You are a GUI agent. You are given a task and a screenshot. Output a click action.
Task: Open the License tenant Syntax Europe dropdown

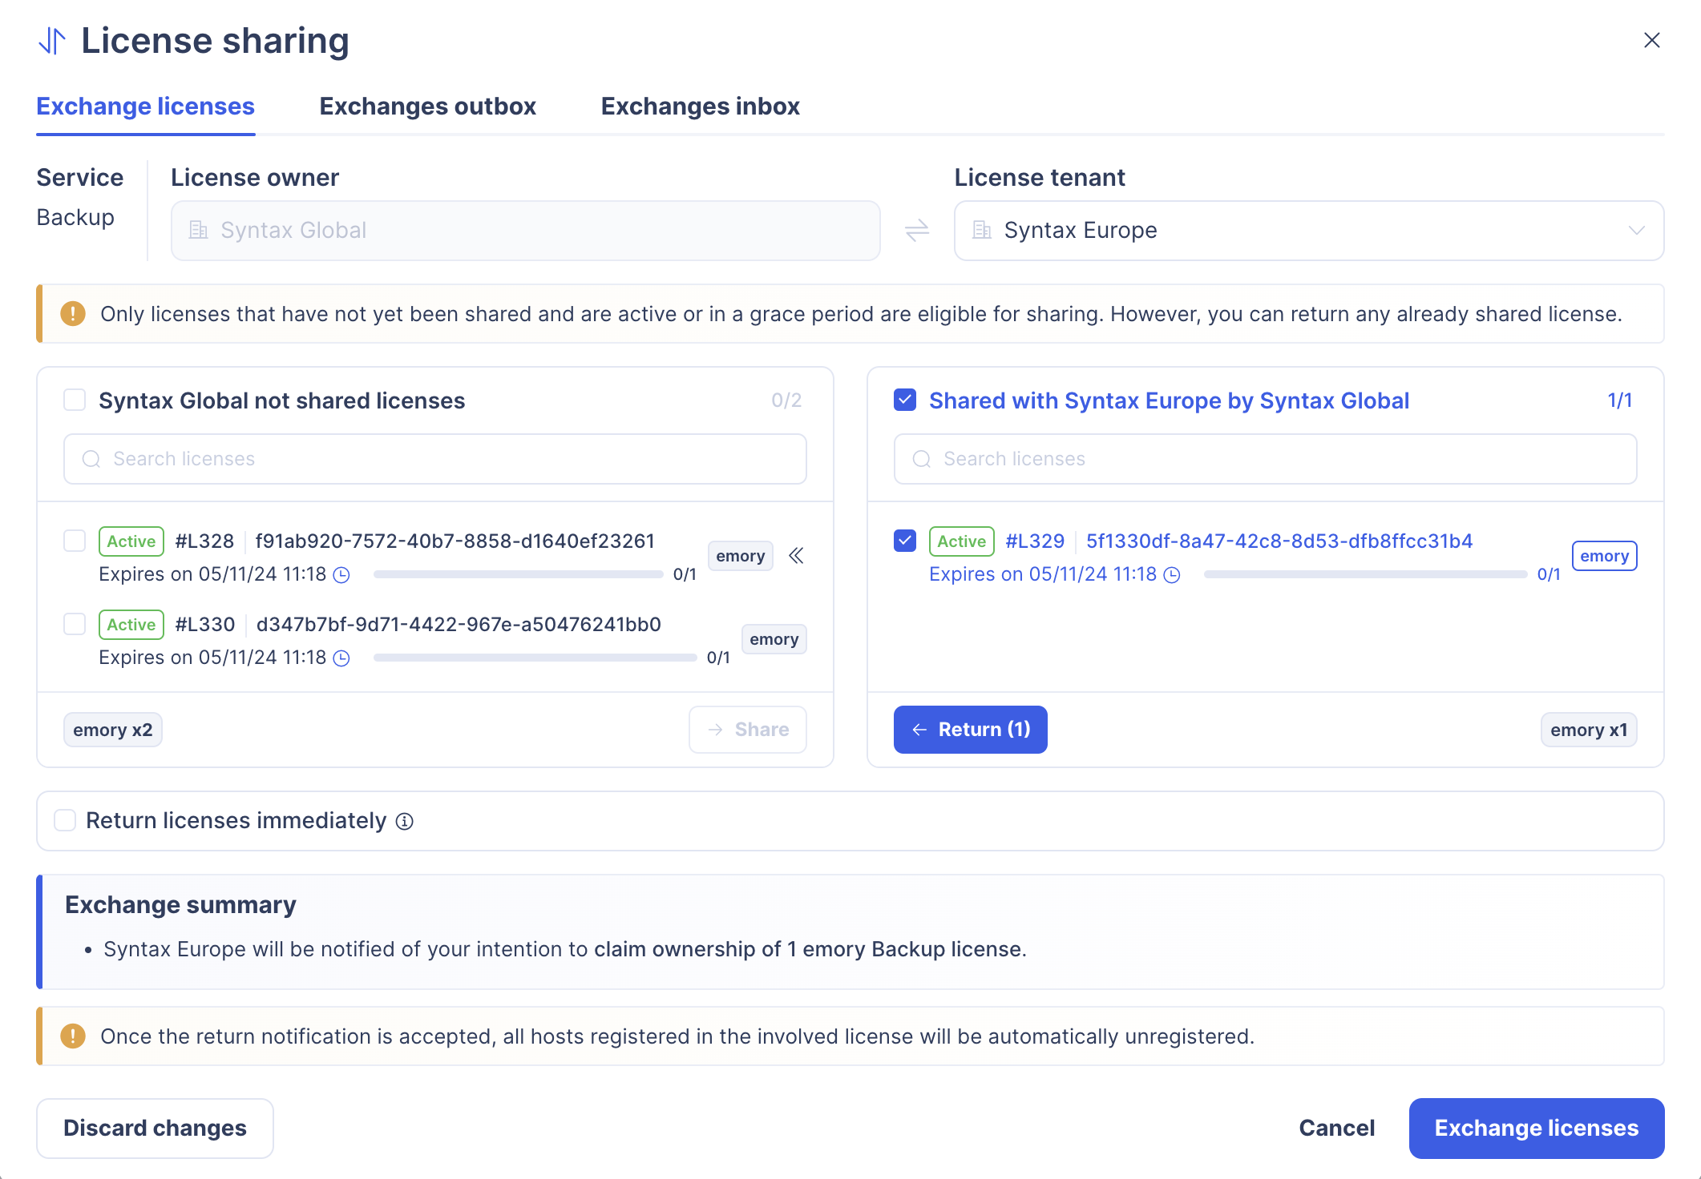(x=1308, y=231)
